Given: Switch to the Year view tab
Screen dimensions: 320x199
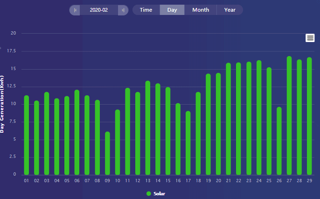Looking at the screenshot, I should click(230, 10).
